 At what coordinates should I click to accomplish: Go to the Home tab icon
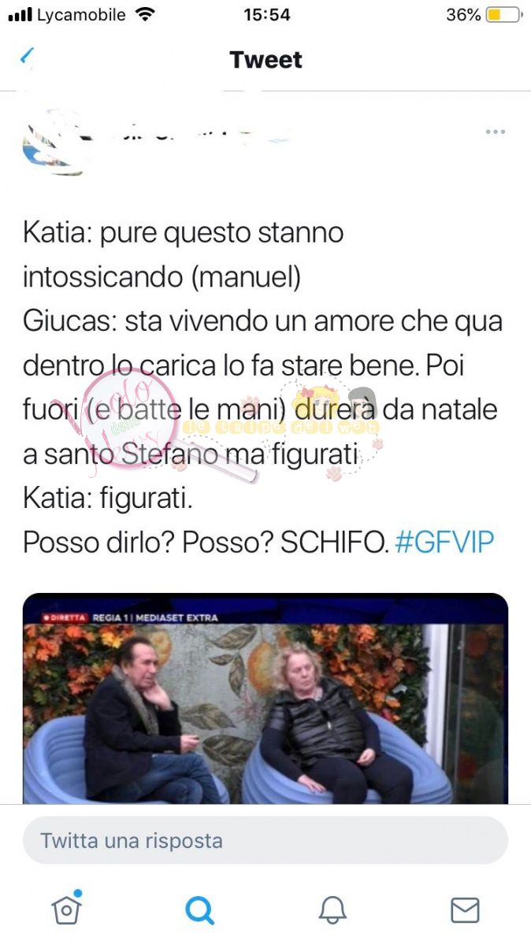(67, 908)
